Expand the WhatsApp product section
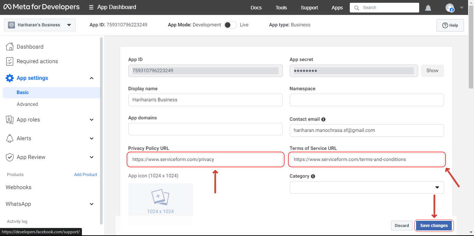Screen dimensions: 474x236 [92, 204]
